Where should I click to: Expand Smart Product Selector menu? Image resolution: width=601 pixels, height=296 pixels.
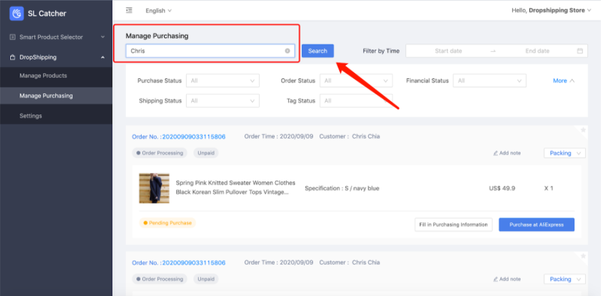(102, 38)
